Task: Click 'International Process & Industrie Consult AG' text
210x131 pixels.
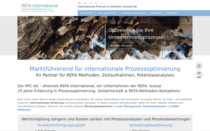Action: click(x=107, y=7)
